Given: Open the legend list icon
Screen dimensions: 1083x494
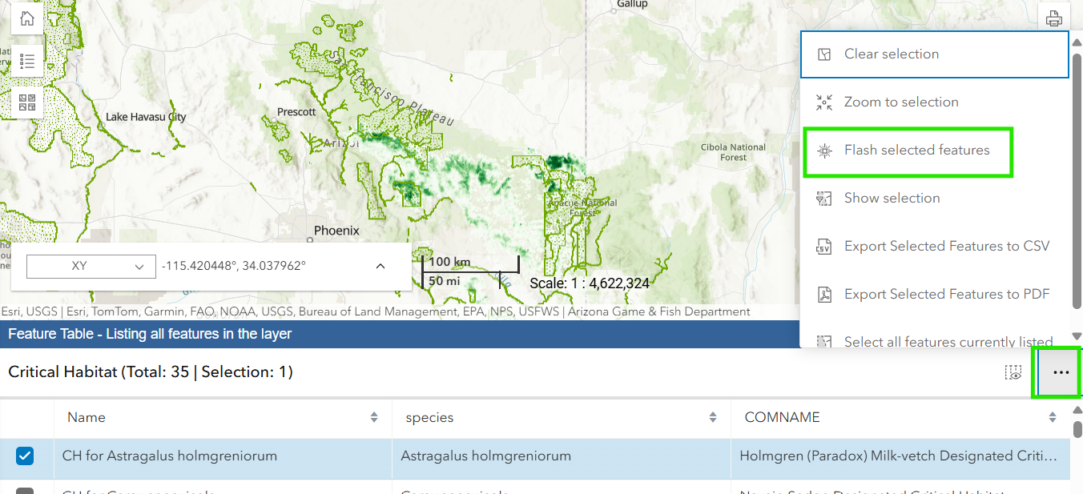Looking at the screenshot, I should (27, 61).
